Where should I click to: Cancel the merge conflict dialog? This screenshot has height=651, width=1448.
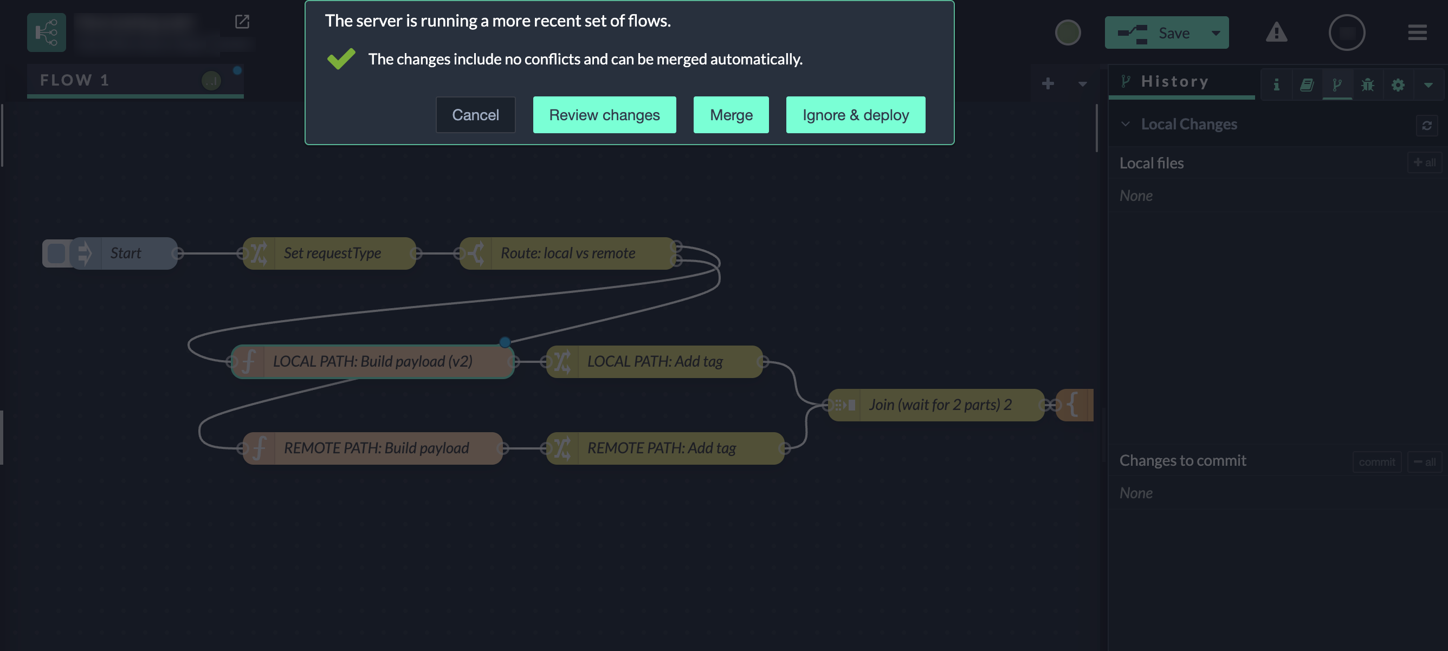pos(475,115)
